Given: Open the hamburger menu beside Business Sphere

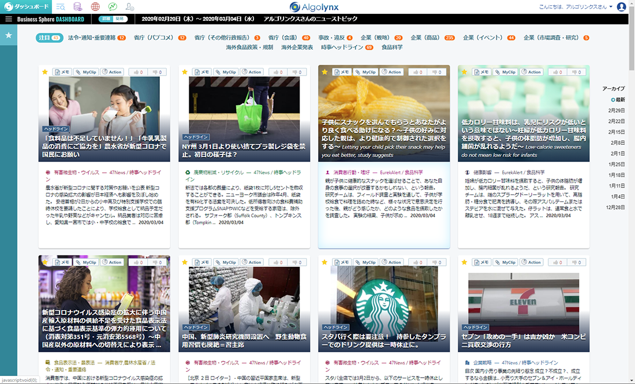Looking at the screenshot, I should pos(8,19).
